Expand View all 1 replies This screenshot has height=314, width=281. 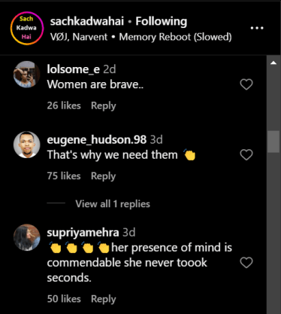click(113, 204)
